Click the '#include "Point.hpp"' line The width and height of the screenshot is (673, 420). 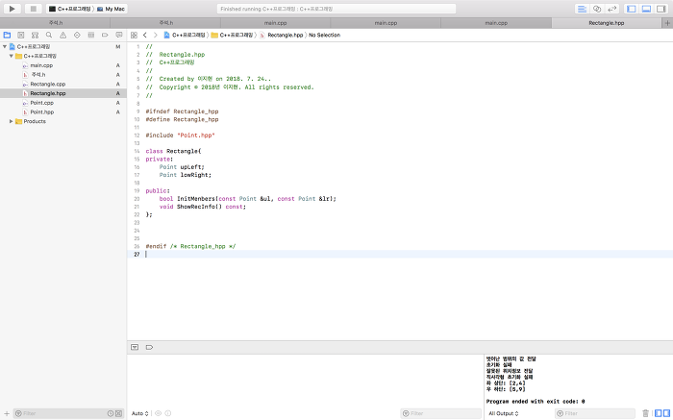click(180, 136)
